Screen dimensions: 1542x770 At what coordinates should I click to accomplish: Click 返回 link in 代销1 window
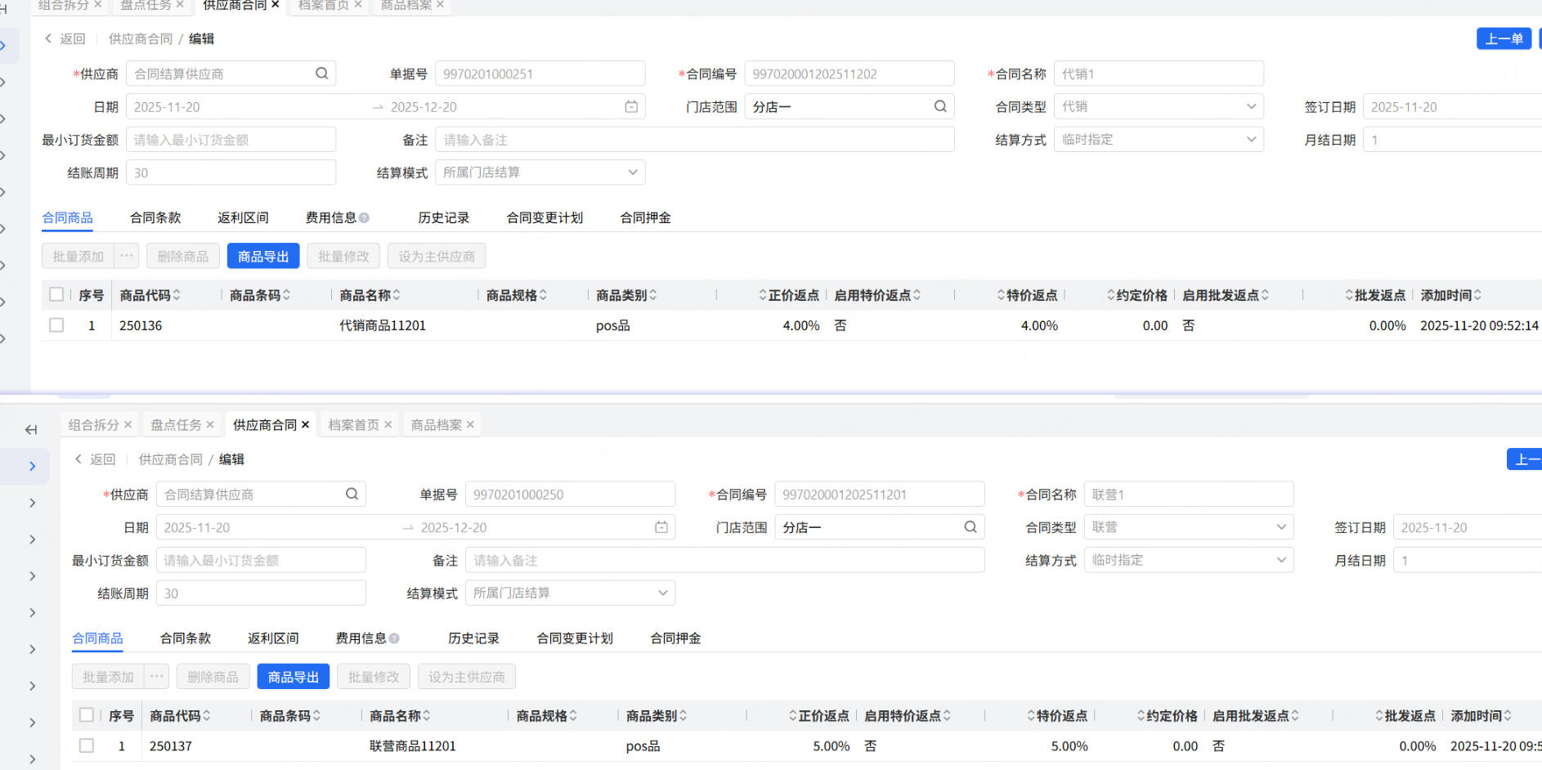click(x=65, y=38)
